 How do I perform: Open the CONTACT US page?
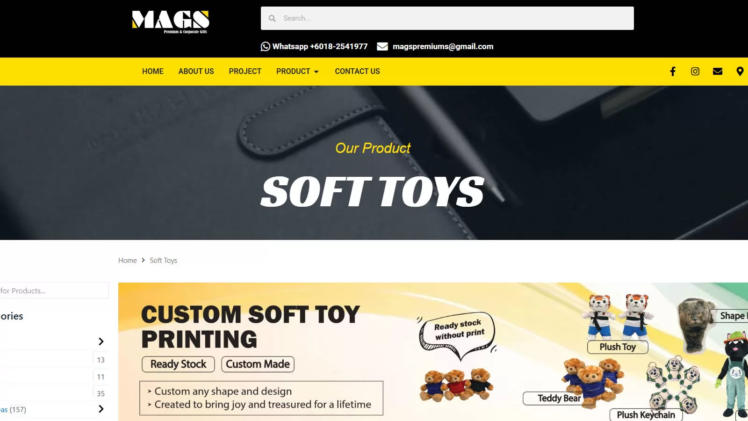coord(357,72)
